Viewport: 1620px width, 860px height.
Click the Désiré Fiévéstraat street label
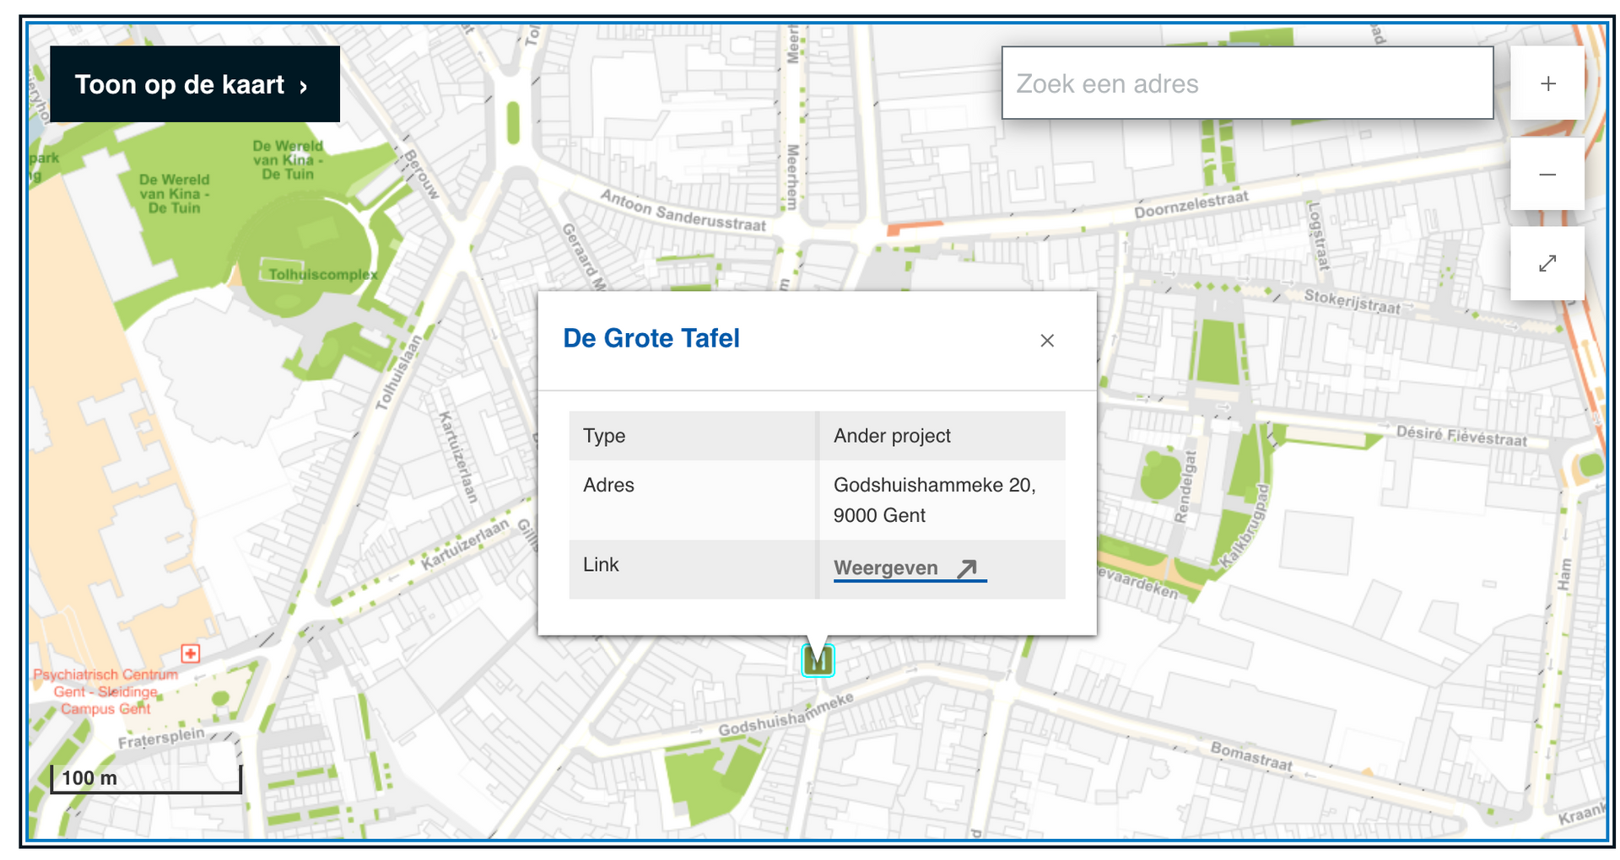(x=1461, y=436)
